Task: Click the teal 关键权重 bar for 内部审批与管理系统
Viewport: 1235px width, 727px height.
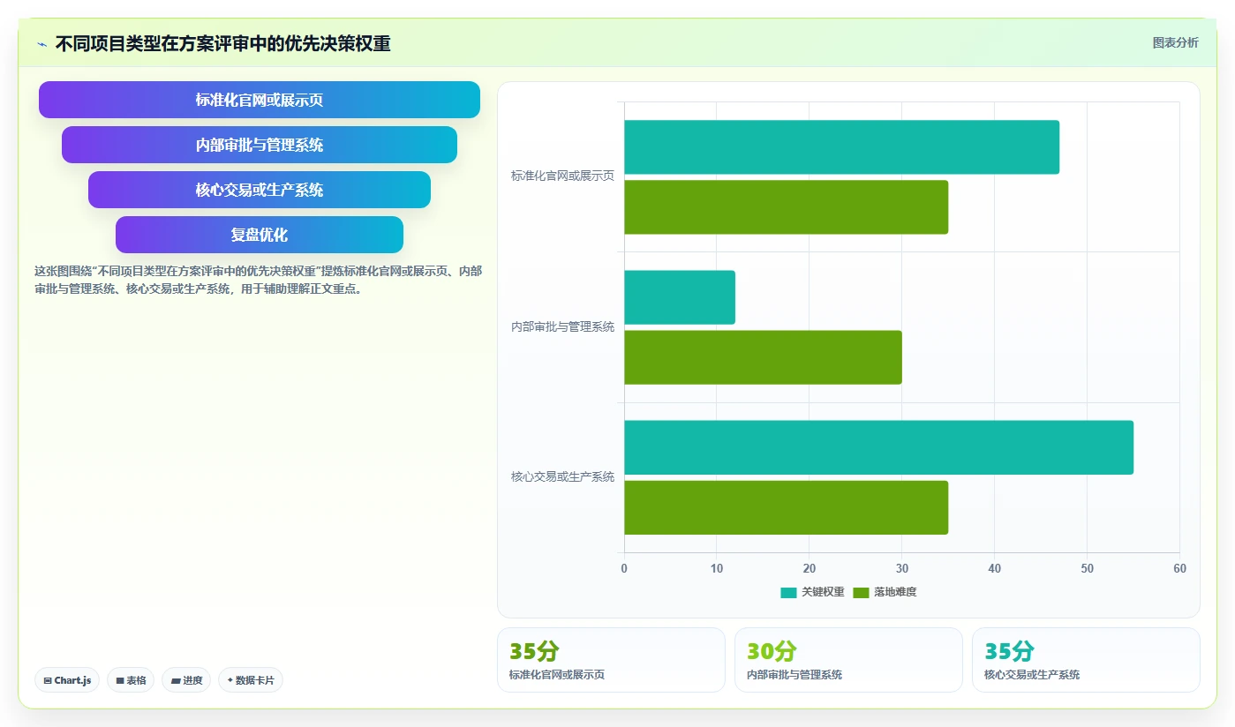Action: click(x=680, y=297)
